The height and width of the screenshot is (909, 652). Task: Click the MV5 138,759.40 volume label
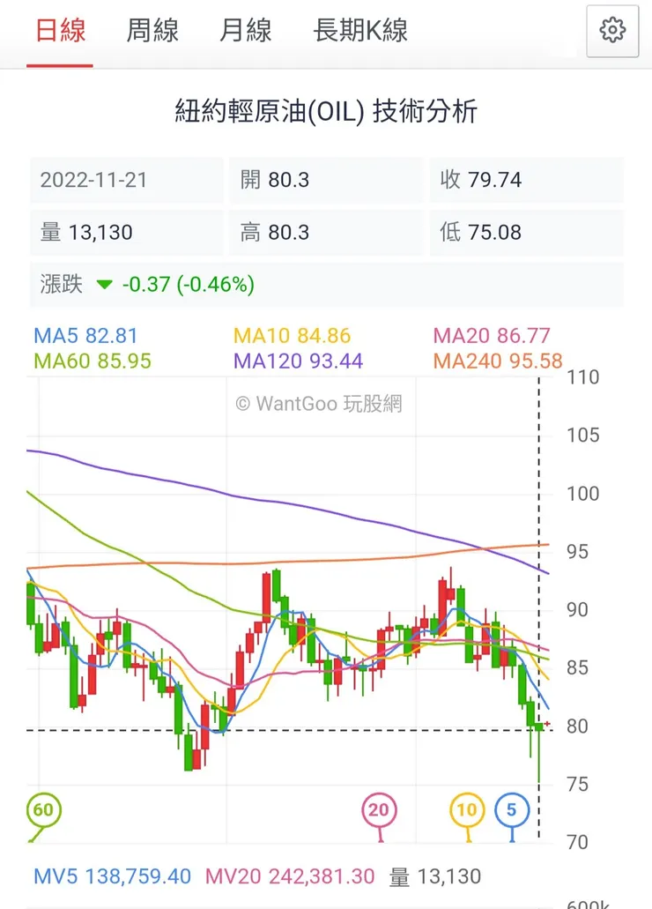point(112,876)
